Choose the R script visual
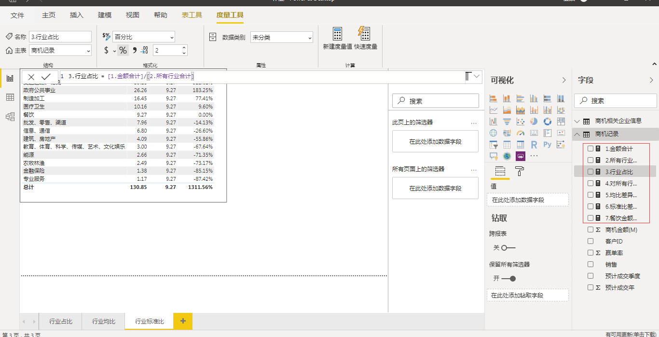Screen dimensions: 659x337 pyautogui.click(x=534, y=145)
